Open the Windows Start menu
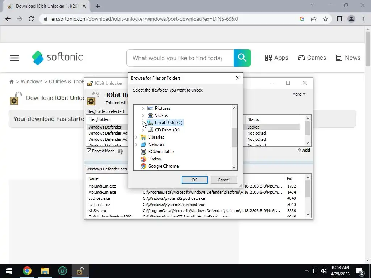Image resolution: width=371 pixels, height=278 pixels. click(9, 271)
